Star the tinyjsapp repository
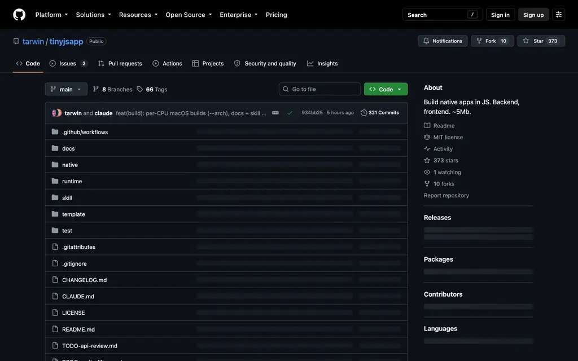578x361 pixels. [x=541, y=41]
